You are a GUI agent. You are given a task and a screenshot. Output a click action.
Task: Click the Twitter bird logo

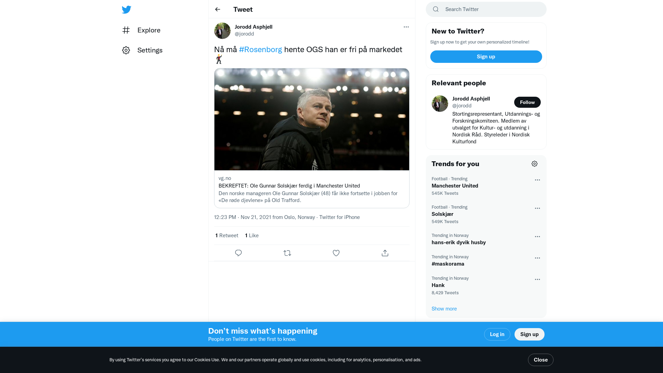(x=126, y=9)
